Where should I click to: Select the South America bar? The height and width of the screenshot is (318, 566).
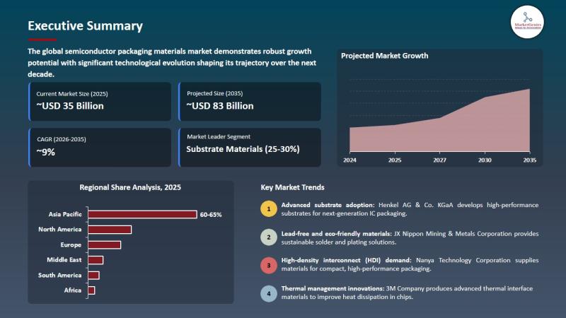tap(93, 275)
